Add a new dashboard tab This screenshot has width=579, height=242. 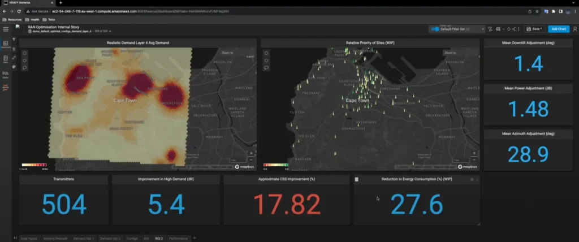(x=195, y=238)
